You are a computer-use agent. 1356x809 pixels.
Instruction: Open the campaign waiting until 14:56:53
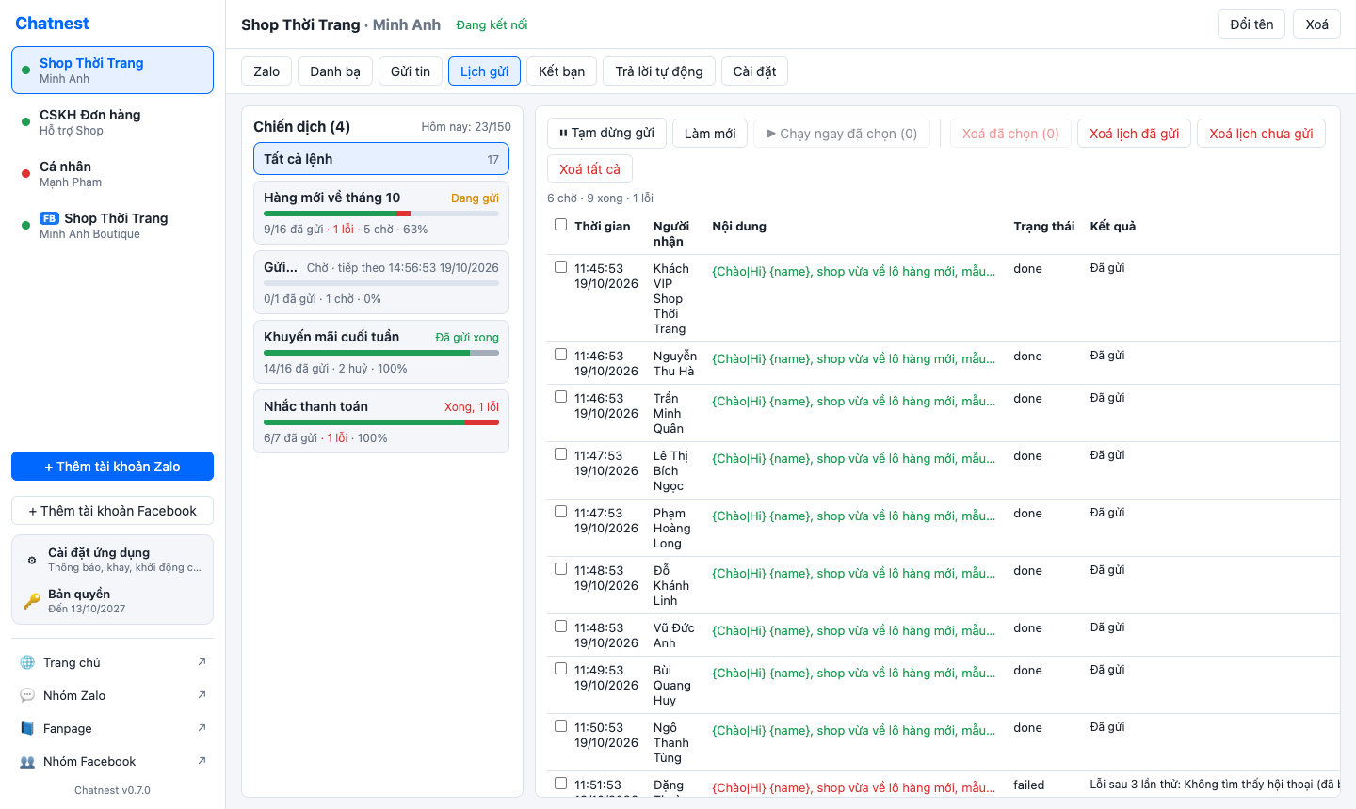381,282
